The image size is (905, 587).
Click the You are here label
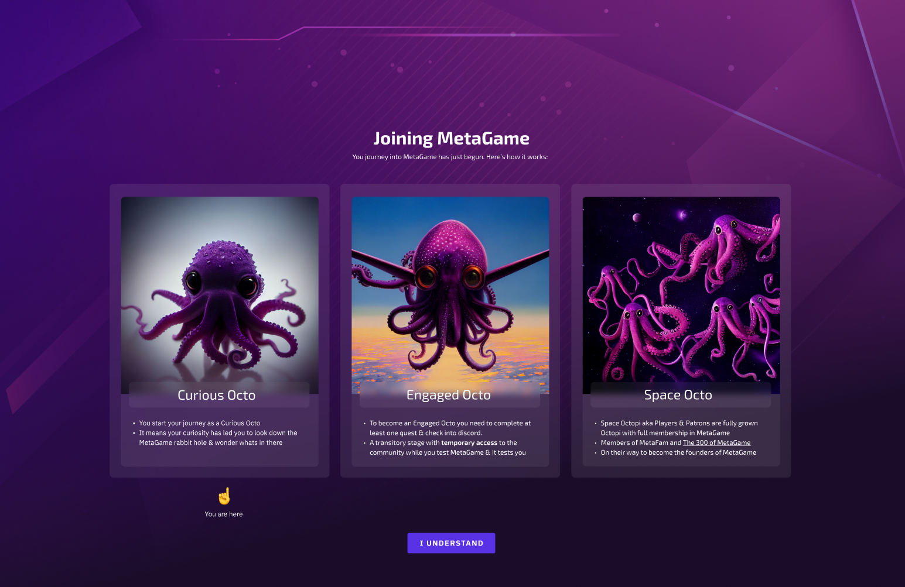[x=224, y=514]
